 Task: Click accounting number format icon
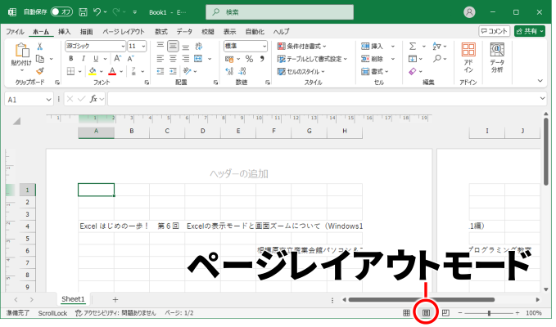click(x=229, y=59)
